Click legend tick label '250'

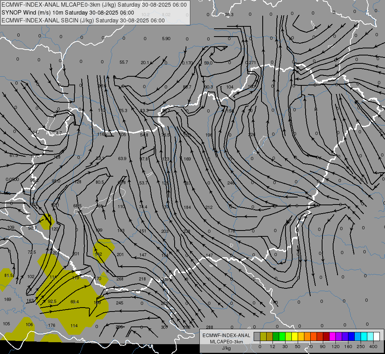(x=361, y=347)
